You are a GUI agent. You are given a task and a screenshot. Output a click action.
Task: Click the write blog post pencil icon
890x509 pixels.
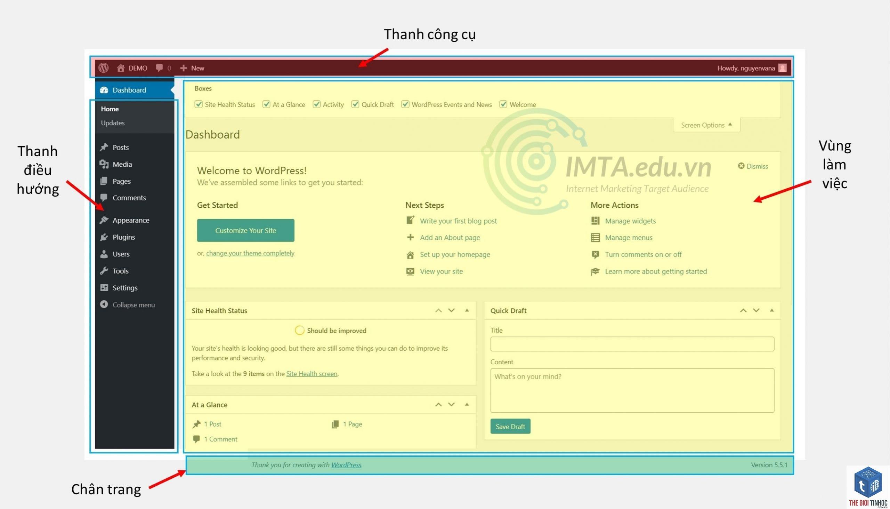(411, 220)
